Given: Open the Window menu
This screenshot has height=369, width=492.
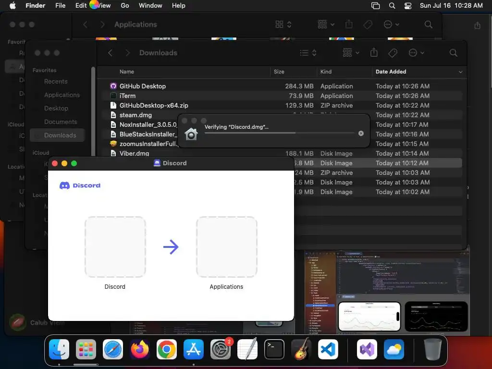Looking at the screenshot, I should click(x=150, y=5).
